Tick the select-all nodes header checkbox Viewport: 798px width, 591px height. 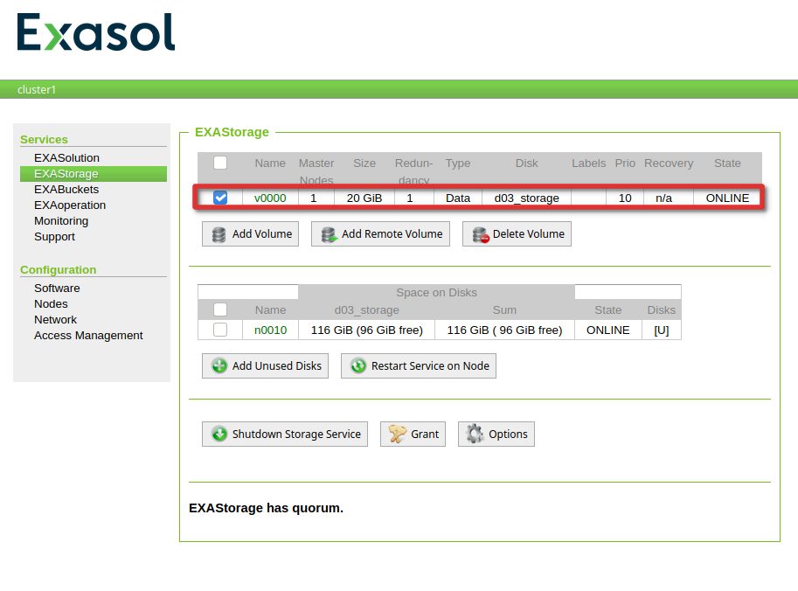220,309
